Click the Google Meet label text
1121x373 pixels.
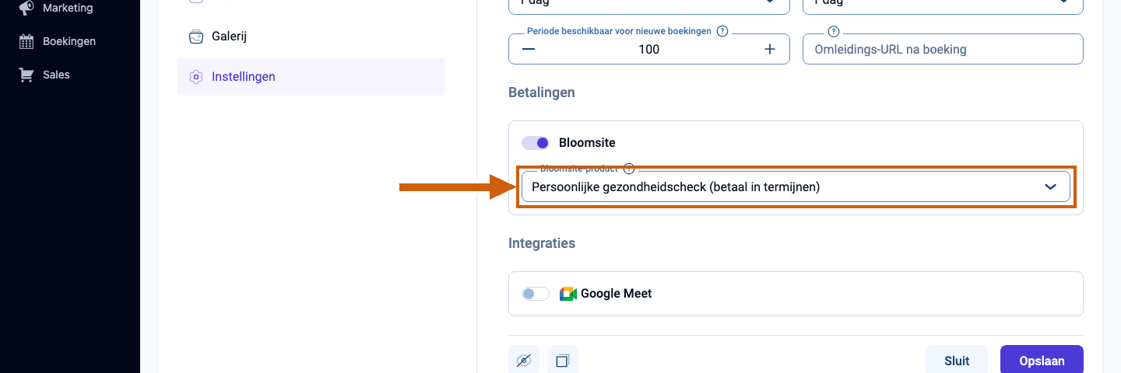[x=617, y=294]
